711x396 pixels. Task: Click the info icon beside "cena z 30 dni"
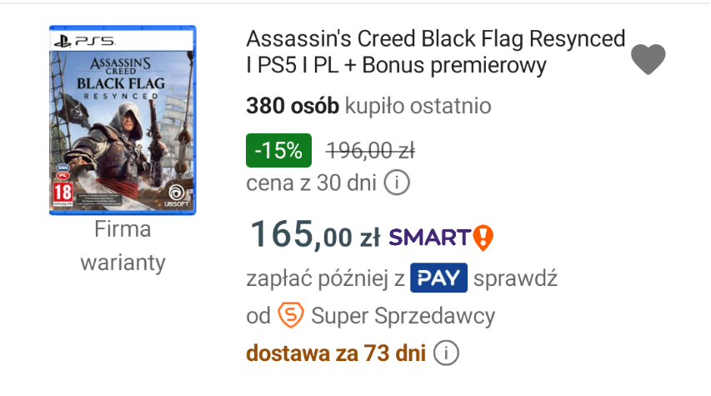tap(397, 182)
